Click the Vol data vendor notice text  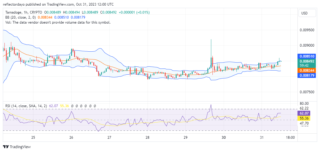click(58, 22)
